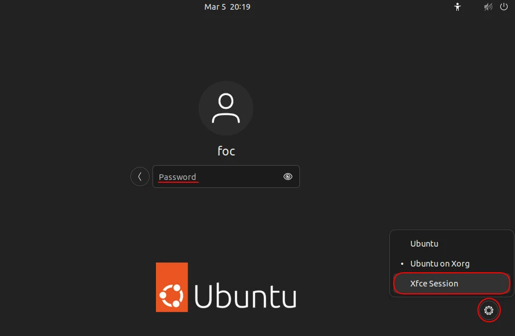515x336 pixels.
Task: Click the 'Mar 5' date in top bar
Action: (215, 7)
